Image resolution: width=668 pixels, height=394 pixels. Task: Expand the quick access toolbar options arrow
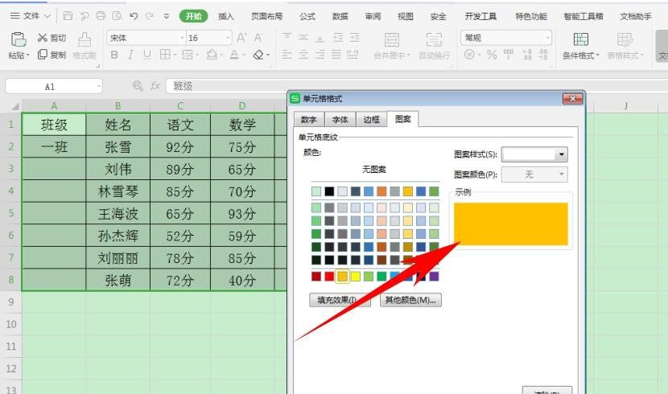166,16
